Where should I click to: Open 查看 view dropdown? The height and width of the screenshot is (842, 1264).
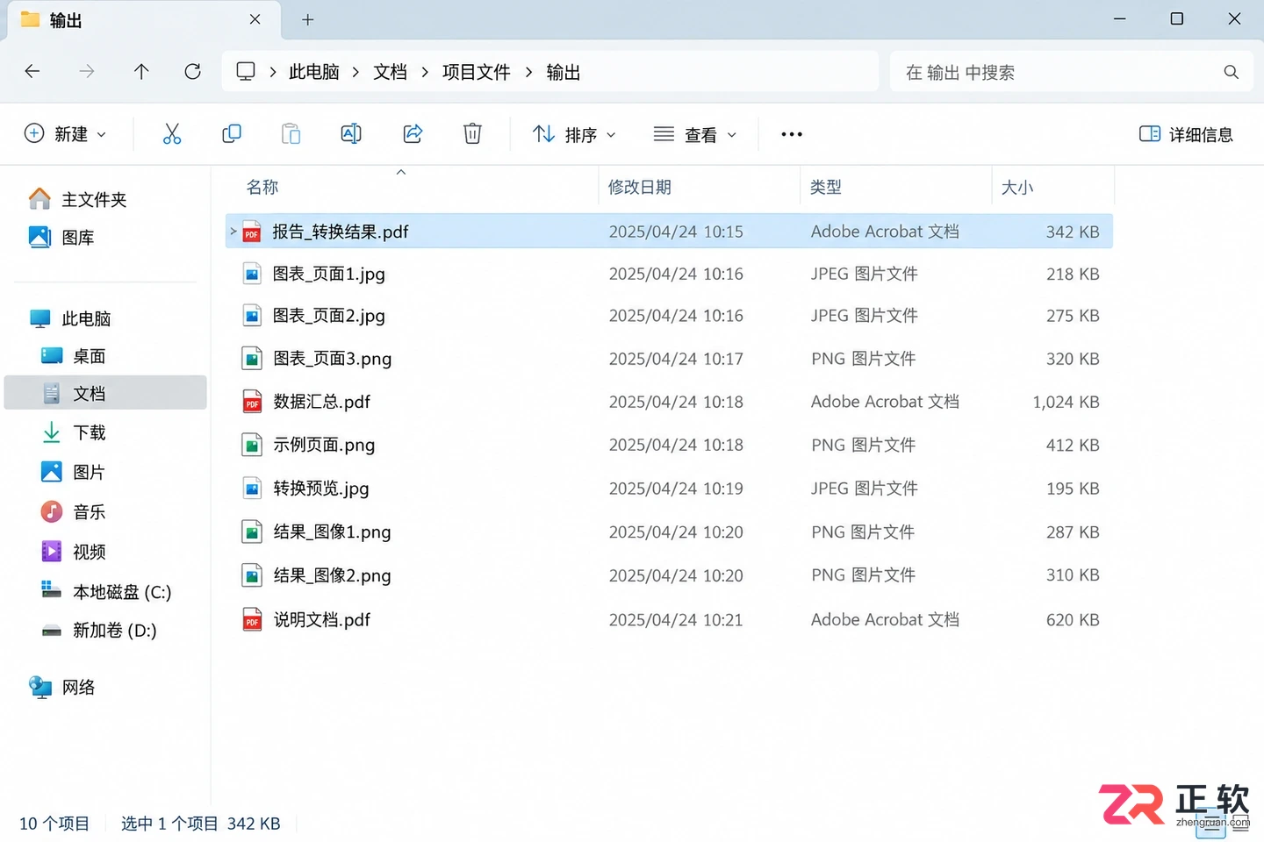pos(695,134)
